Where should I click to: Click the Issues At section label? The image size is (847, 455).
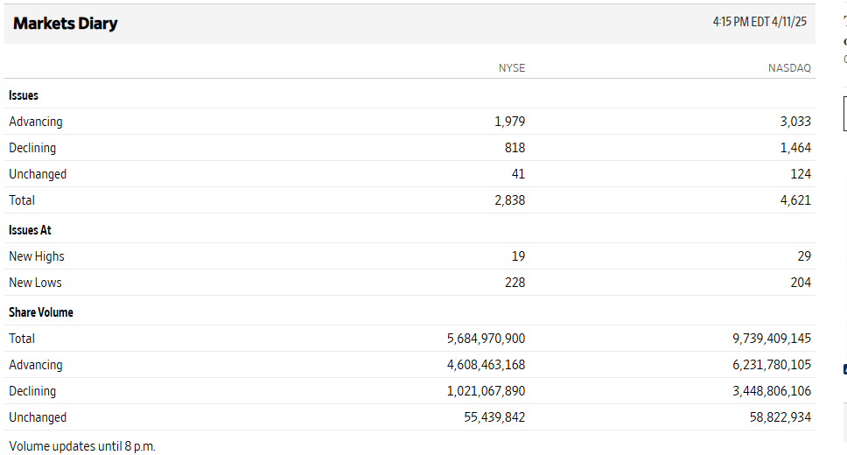point(30,230)
